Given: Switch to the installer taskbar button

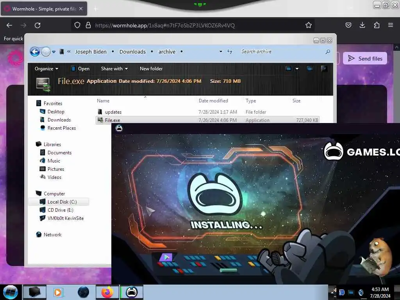Looking at the screenshot, I should (132, 292).
